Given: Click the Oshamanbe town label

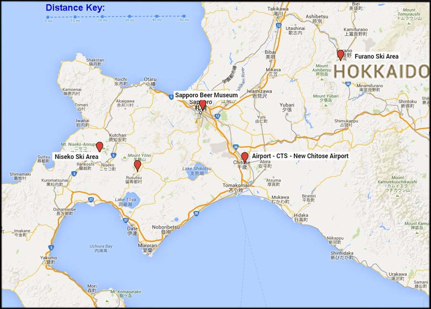Looking at the screenshot, I should click(x=65, y=211).
